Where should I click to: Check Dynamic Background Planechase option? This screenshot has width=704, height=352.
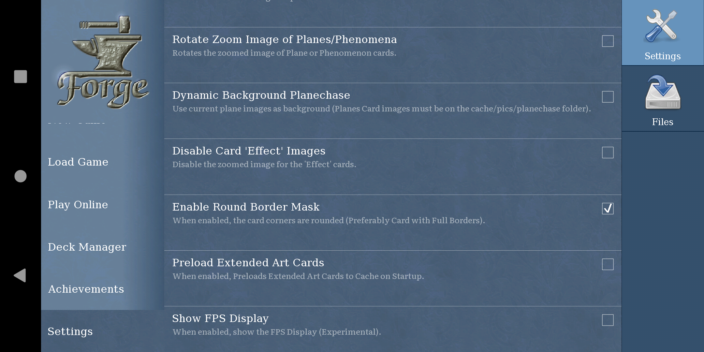click(608, 97)
